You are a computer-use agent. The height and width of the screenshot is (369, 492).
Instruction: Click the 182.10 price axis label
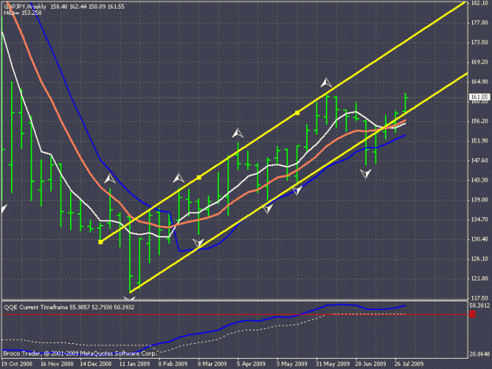479,3
